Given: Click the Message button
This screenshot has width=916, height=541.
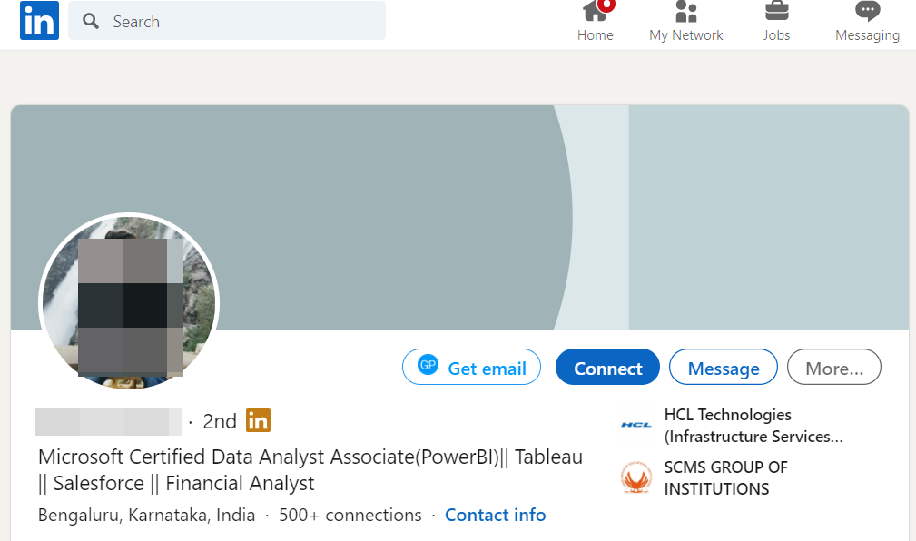Looking at the screenshot, I should point(724,367).
